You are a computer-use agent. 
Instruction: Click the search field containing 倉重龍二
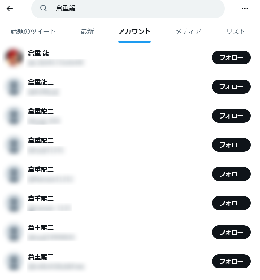pos(128,8)
